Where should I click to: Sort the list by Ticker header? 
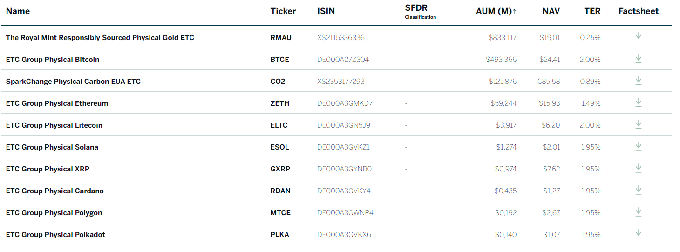click(x=283, y=11)
